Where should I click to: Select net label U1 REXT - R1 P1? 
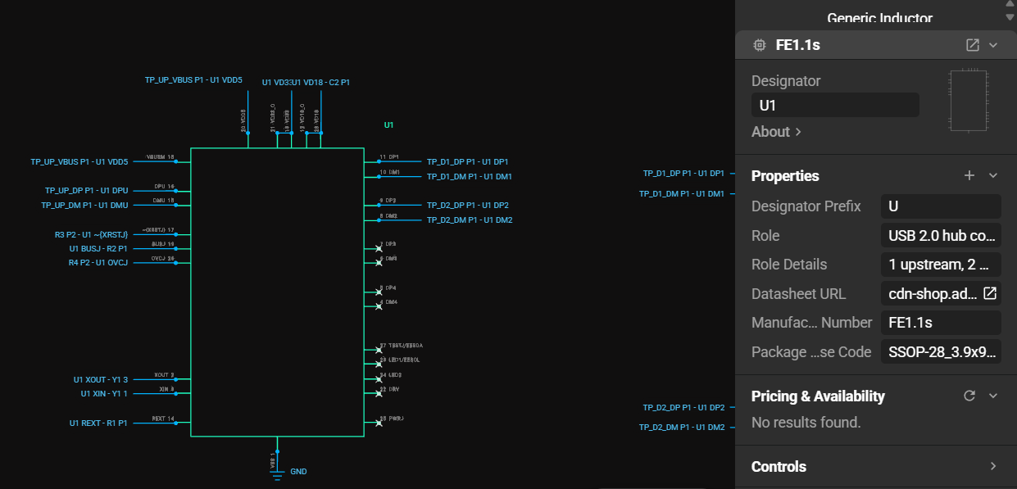[98, 423]
